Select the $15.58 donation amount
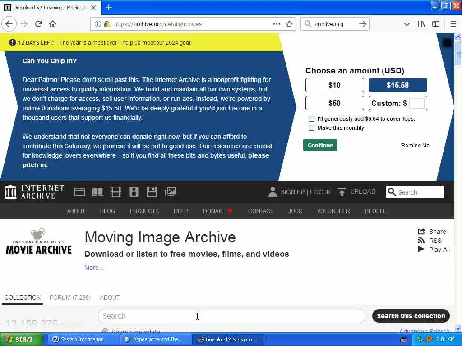Viewport: 462px width, 346px height. point(398,85)
